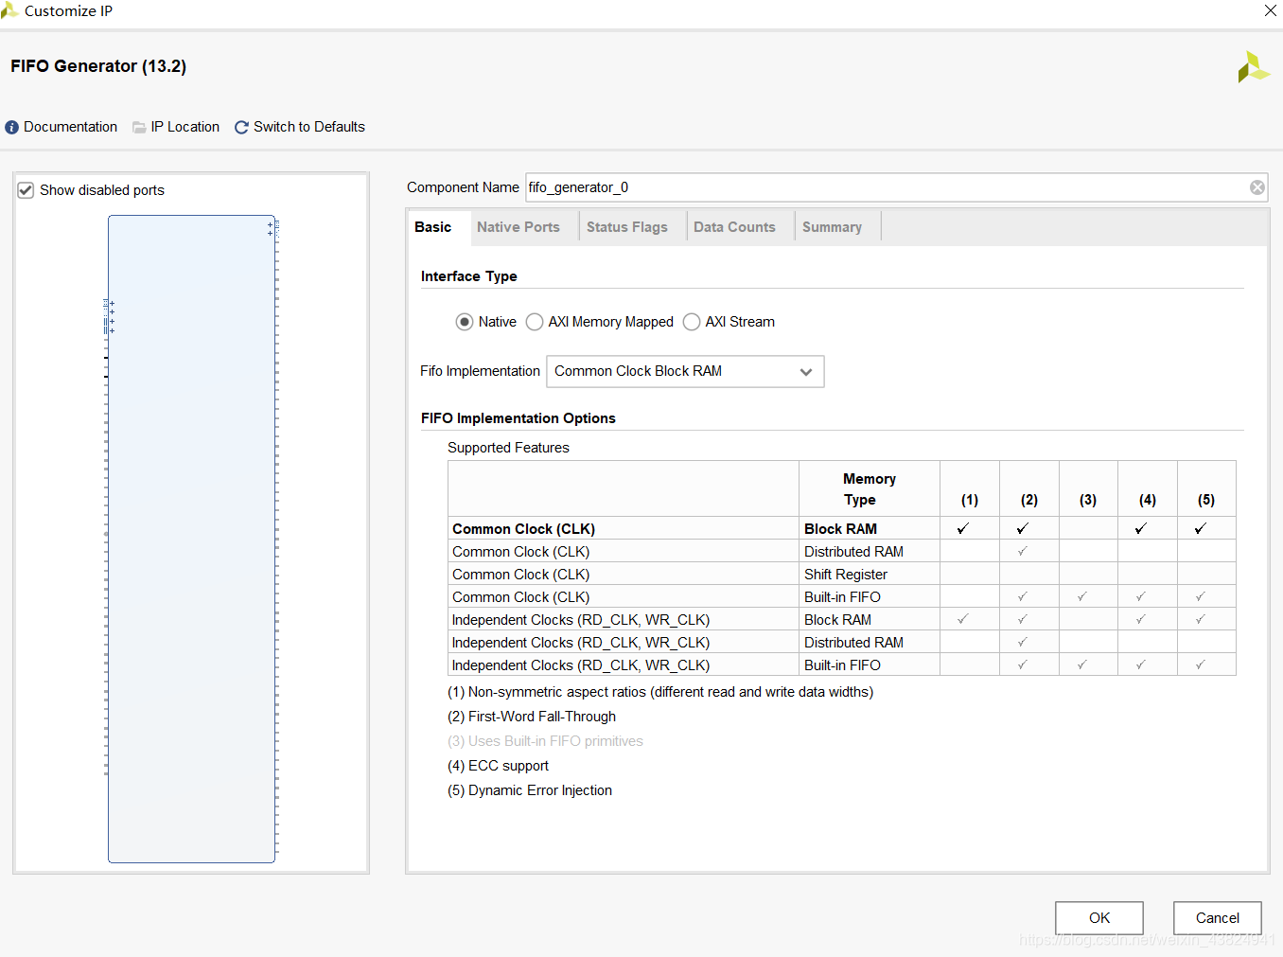Click the Switch to Defaults link
The image size is (1283, 957).
(309, 127)
